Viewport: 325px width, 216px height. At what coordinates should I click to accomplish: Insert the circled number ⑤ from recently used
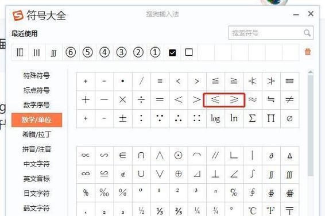88,52
